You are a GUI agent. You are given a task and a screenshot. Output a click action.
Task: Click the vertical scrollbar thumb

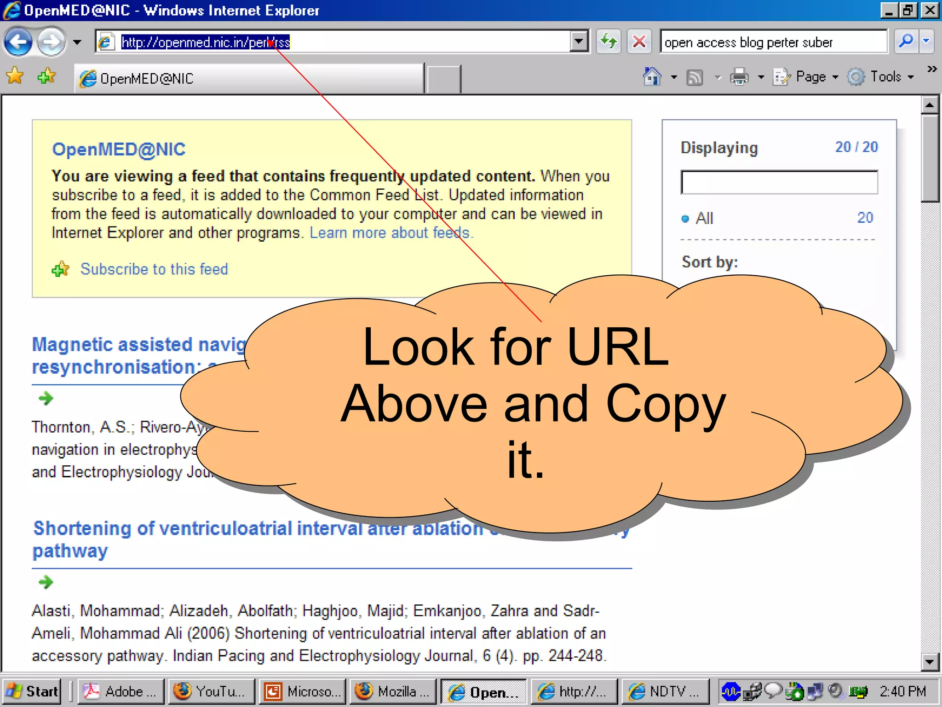click(x=930, y=158)
